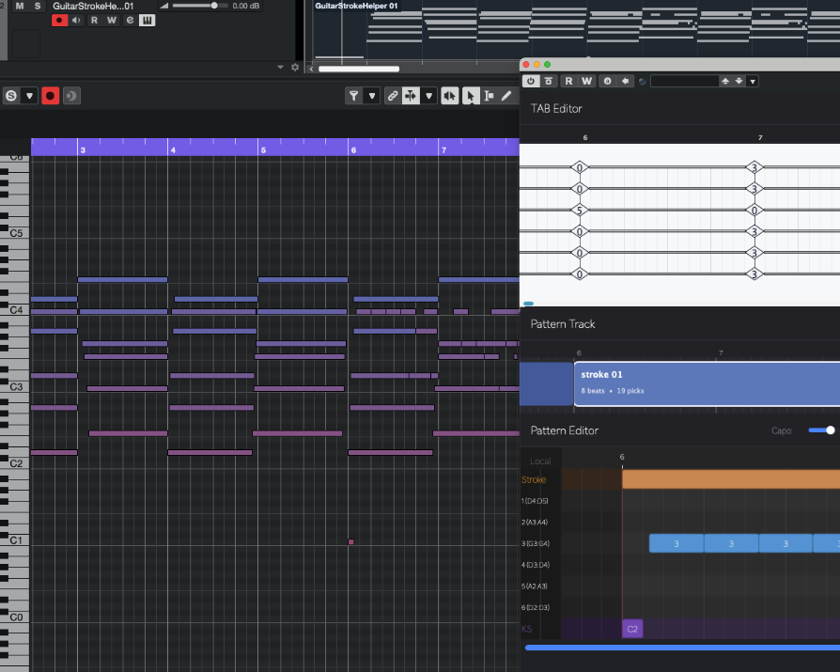Viewport: 840px width, 672px height.
Task: Select the Object Selection arrow tool
Action: coord(470,96)
